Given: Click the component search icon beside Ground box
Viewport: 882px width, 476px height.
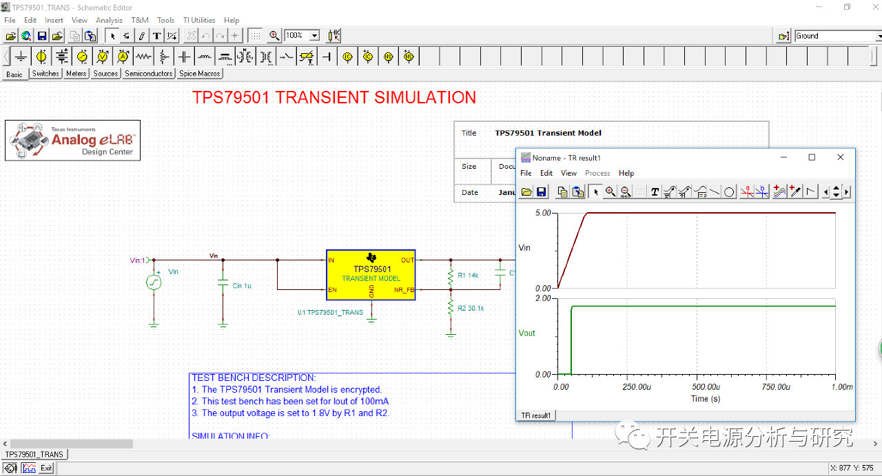Looking at the screenshot, I should tap(783, 36).
